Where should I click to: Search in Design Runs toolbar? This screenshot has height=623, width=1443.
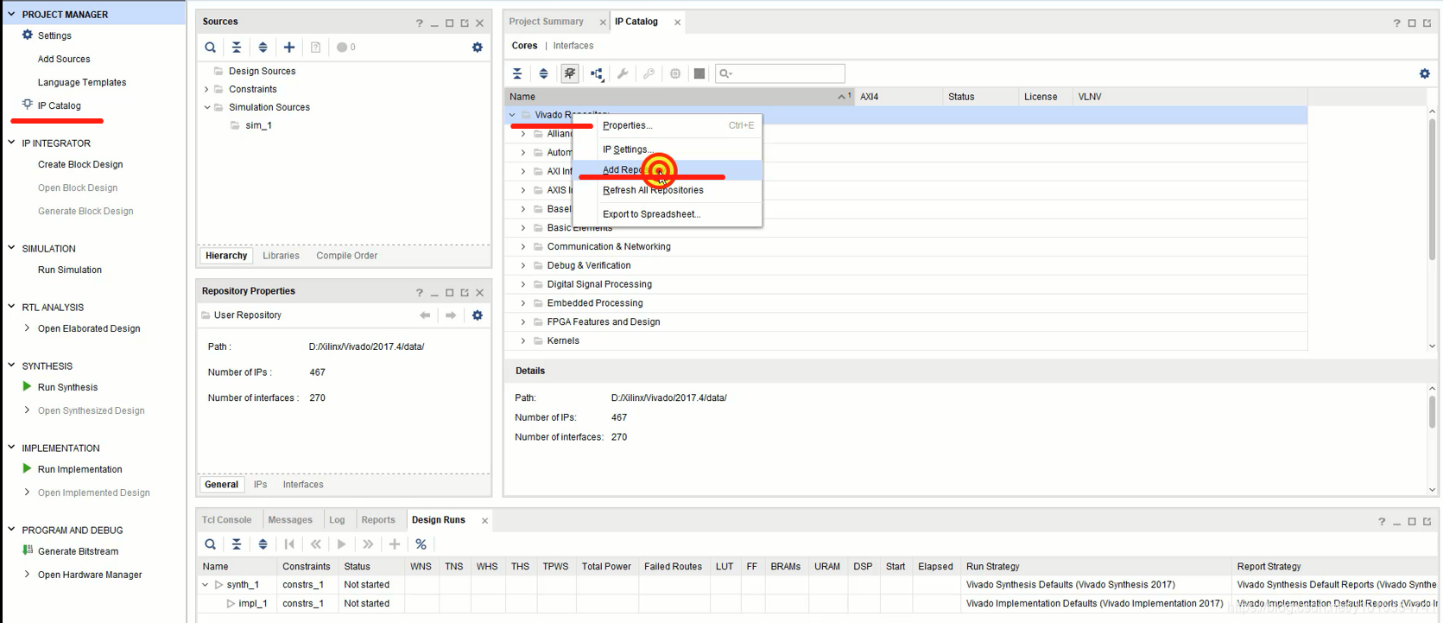(x=210, y=544)
